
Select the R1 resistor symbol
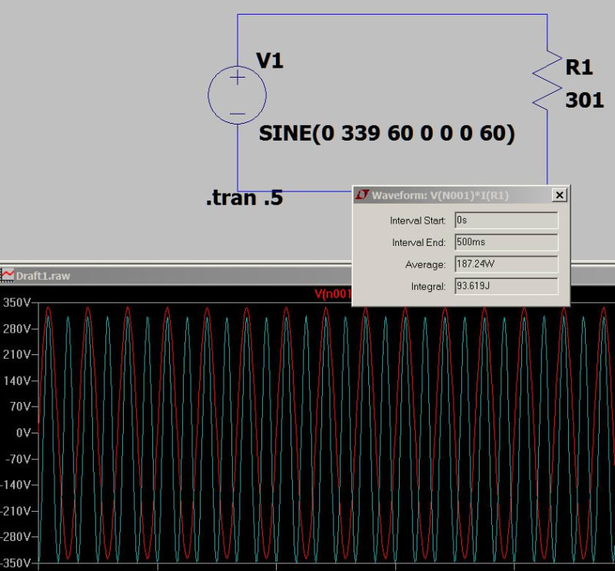tap(547, 81)
